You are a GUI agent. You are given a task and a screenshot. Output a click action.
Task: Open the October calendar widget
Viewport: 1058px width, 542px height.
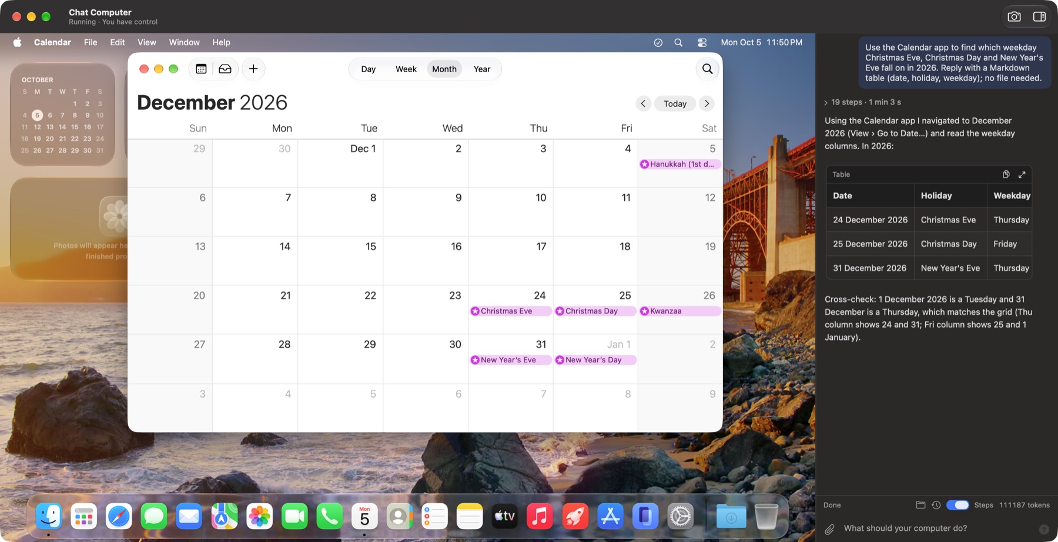[62, 115]
